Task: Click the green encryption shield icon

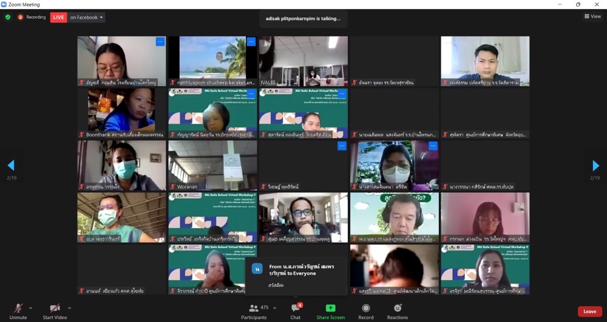Action: coord(8,17)
